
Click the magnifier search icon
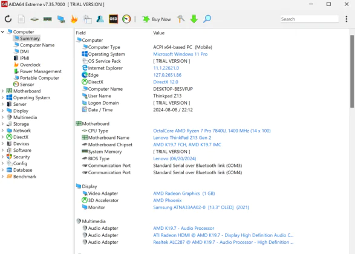tap(207, 19)
